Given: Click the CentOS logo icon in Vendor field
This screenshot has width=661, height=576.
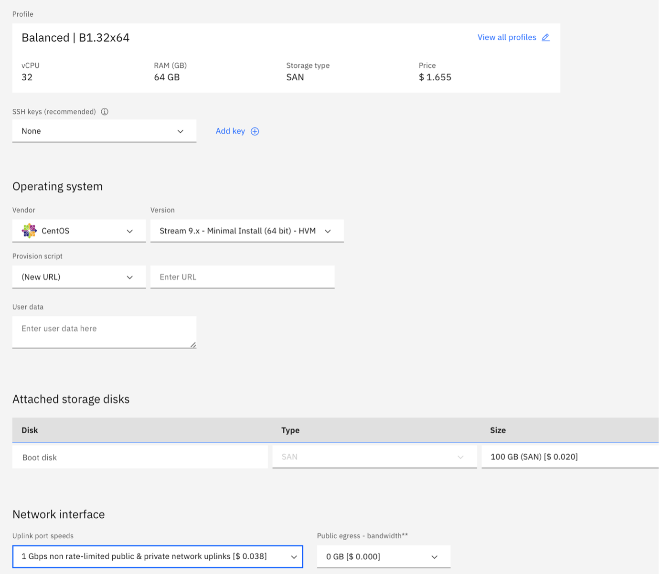Looking at the screenshot, I should click(29, 231).
